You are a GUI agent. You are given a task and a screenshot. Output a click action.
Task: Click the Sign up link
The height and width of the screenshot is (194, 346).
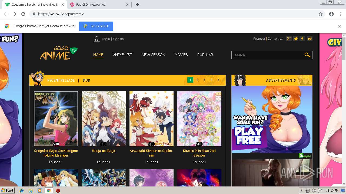118,39
